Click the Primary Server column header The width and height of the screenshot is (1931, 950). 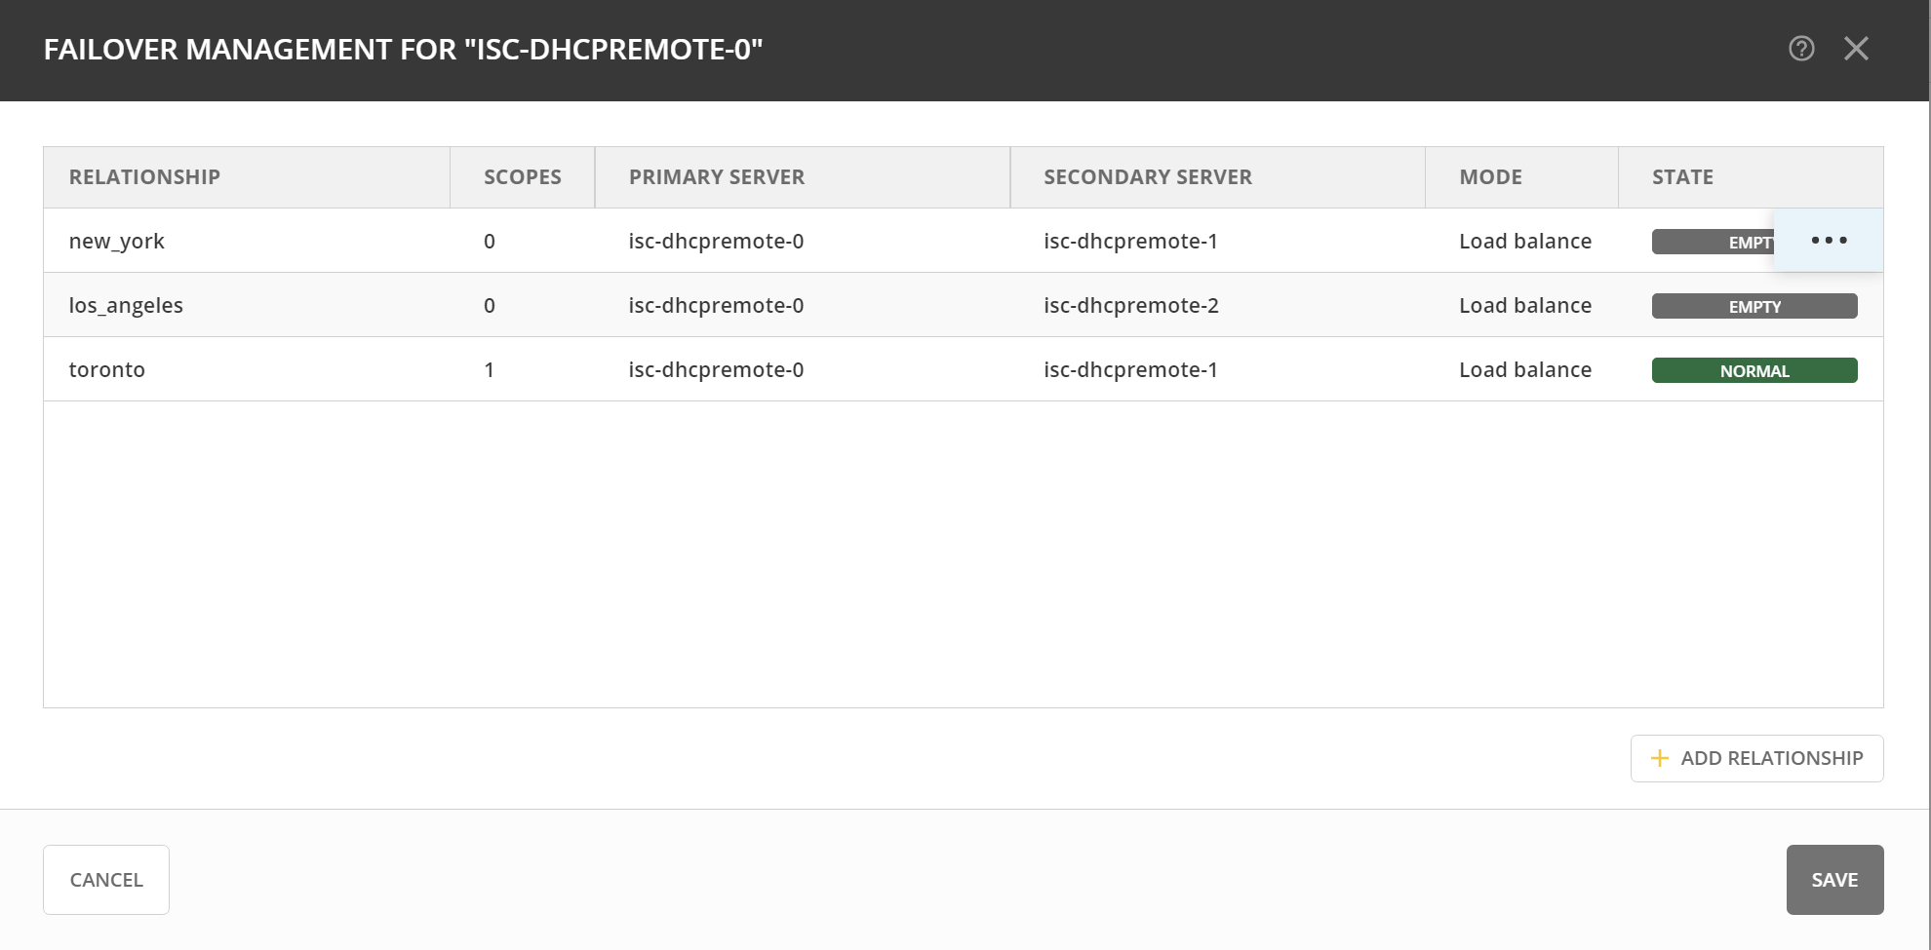coord(716,177)
